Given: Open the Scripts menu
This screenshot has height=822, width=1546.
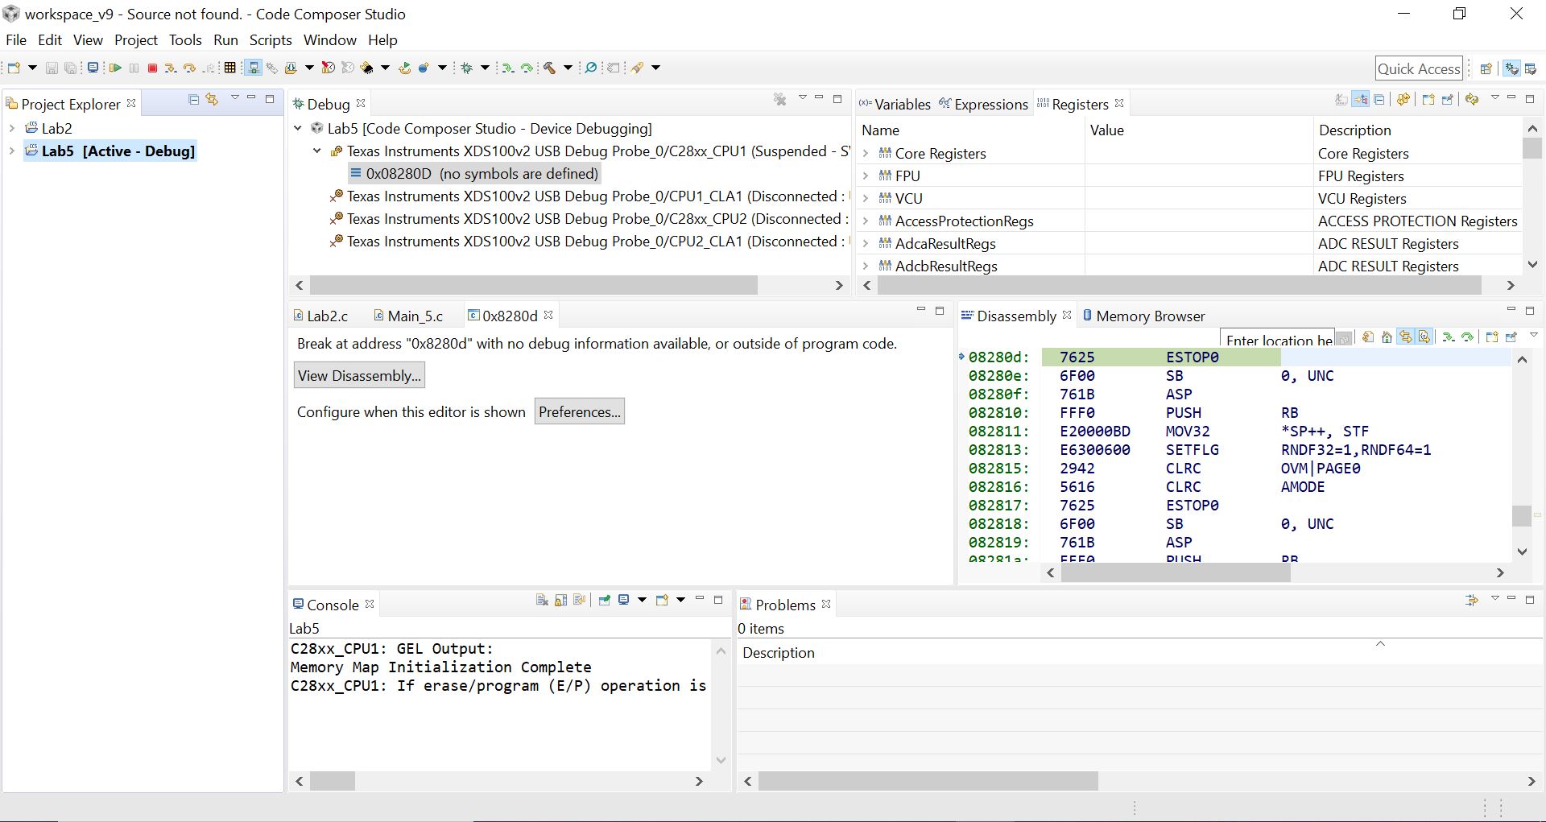Looking at the screenshot, I should click(x=270, y=40).
